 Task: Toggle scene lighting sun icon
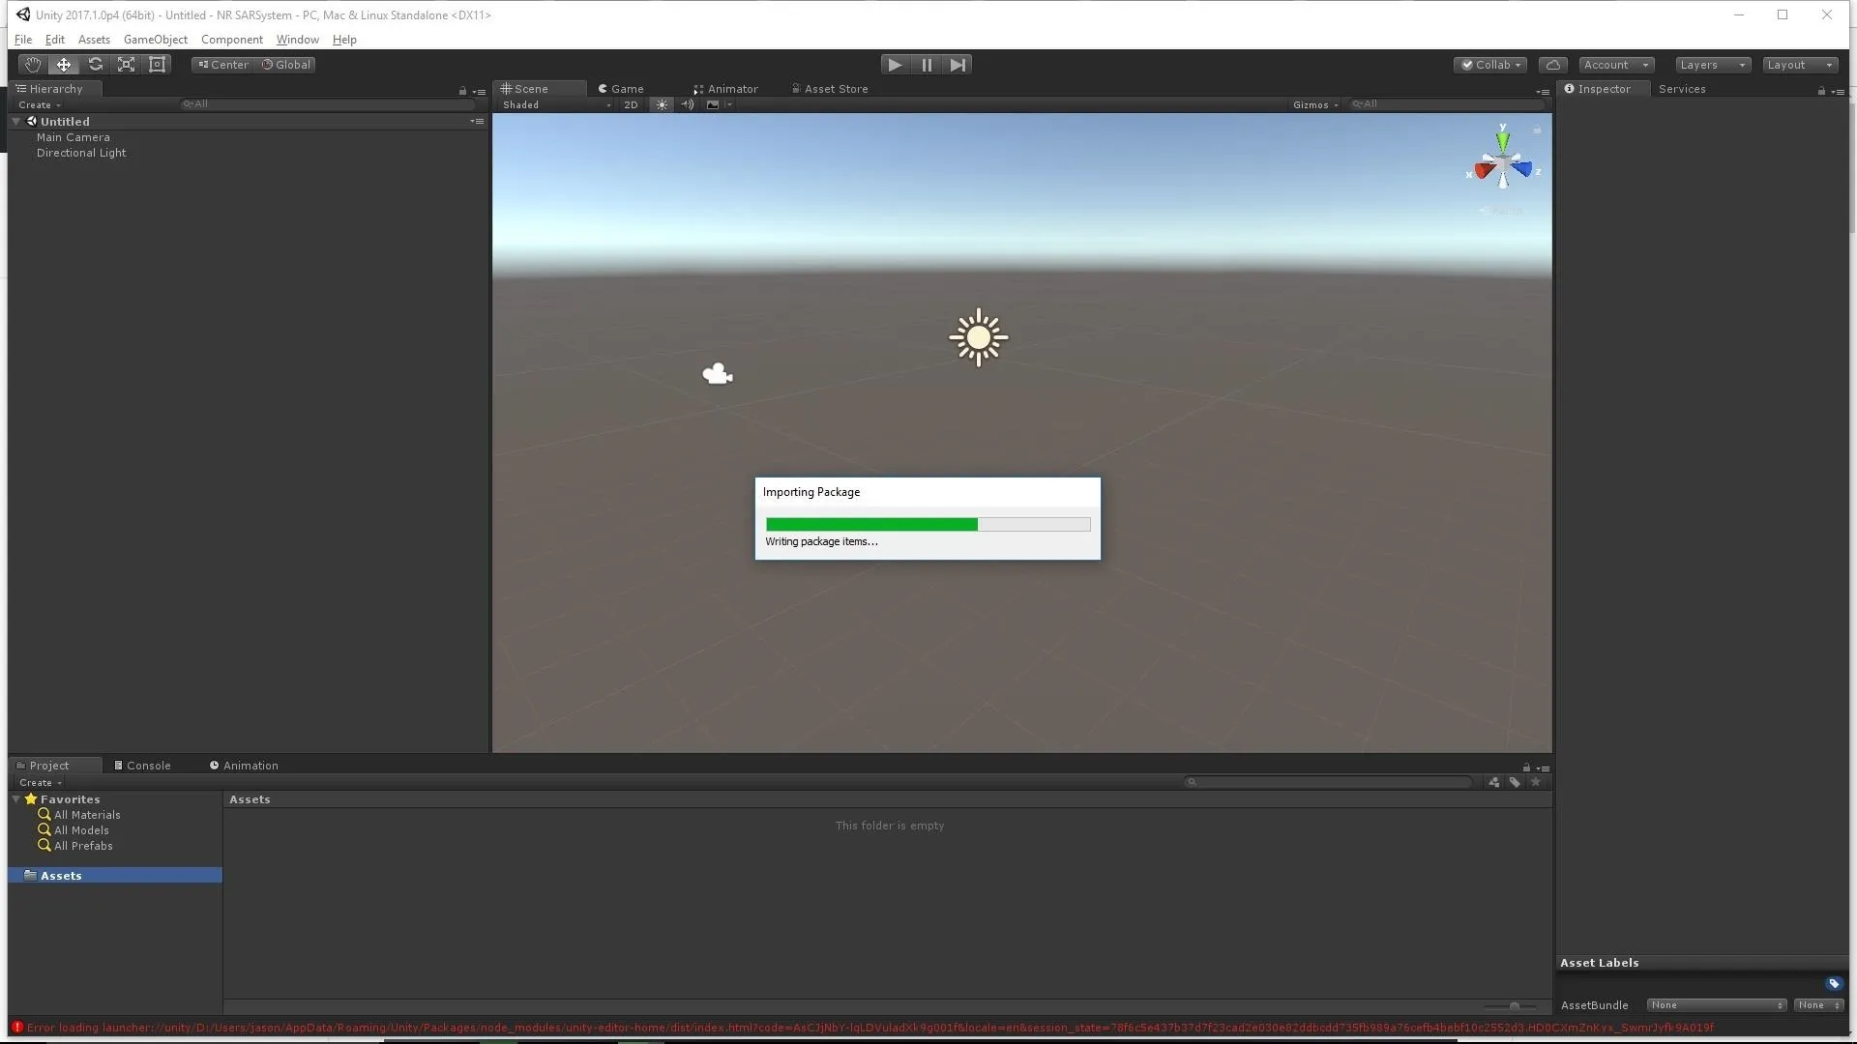coord(662,104)
